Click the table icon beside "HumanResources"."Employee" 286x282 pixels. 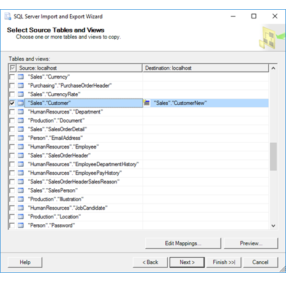tap(21, 147)
